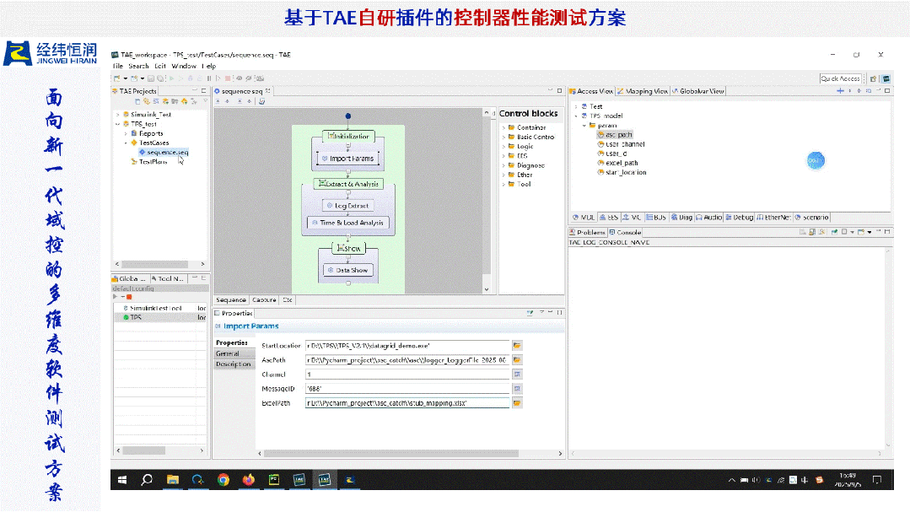Select the user_channel parameter

click(622, 144)
